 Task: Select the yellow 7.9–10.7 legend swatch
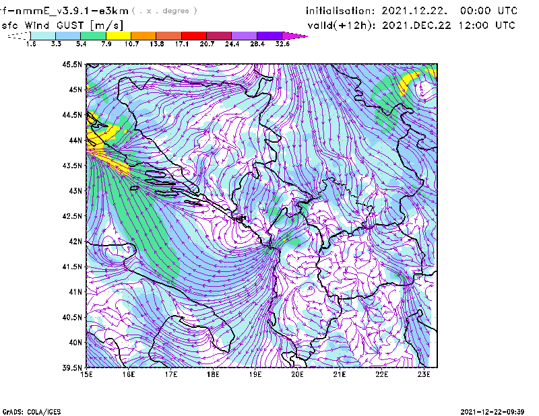tap(119, 36)
